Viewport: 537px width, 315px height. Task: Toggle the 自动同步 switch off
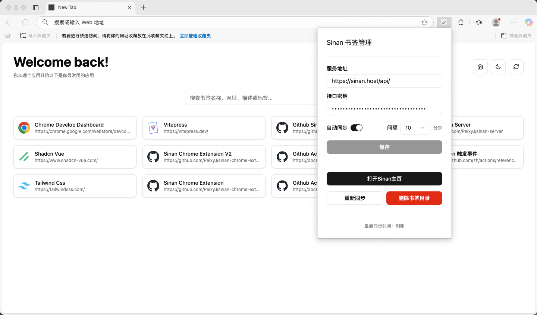pos(357,128)
